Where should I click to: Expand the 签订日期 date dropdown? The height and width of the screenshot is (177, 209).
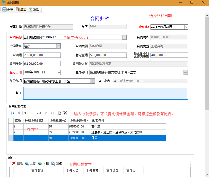click(x=59, y=72)
